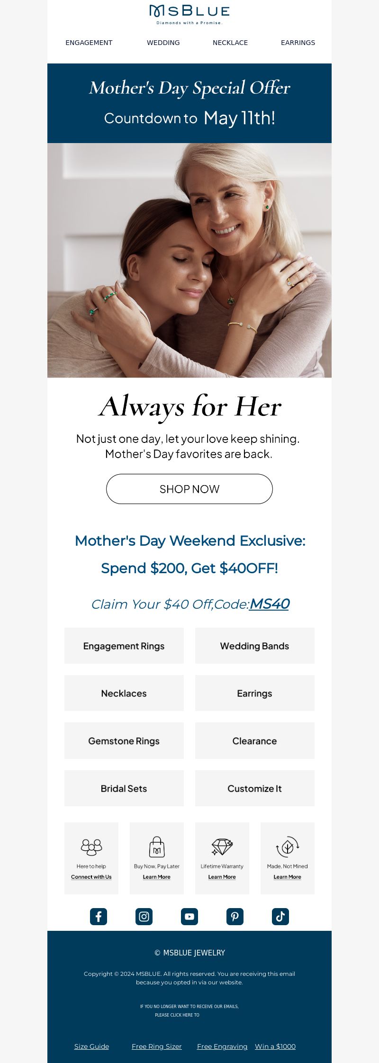Viewport: 379px width, 1063px height.
Task: Click the MSBlue logo at top
Action: (189, 15)
